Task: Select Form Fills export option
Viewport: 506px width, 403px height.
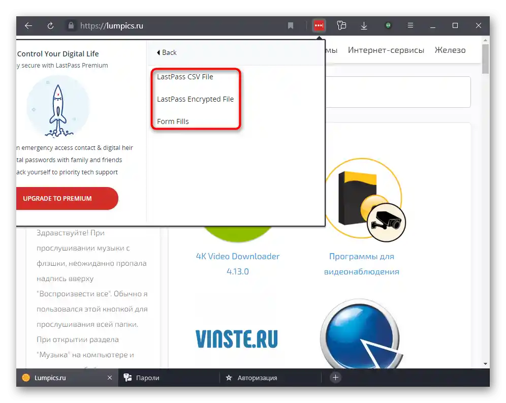Action: pyautogui.click(x=173, y=121)
